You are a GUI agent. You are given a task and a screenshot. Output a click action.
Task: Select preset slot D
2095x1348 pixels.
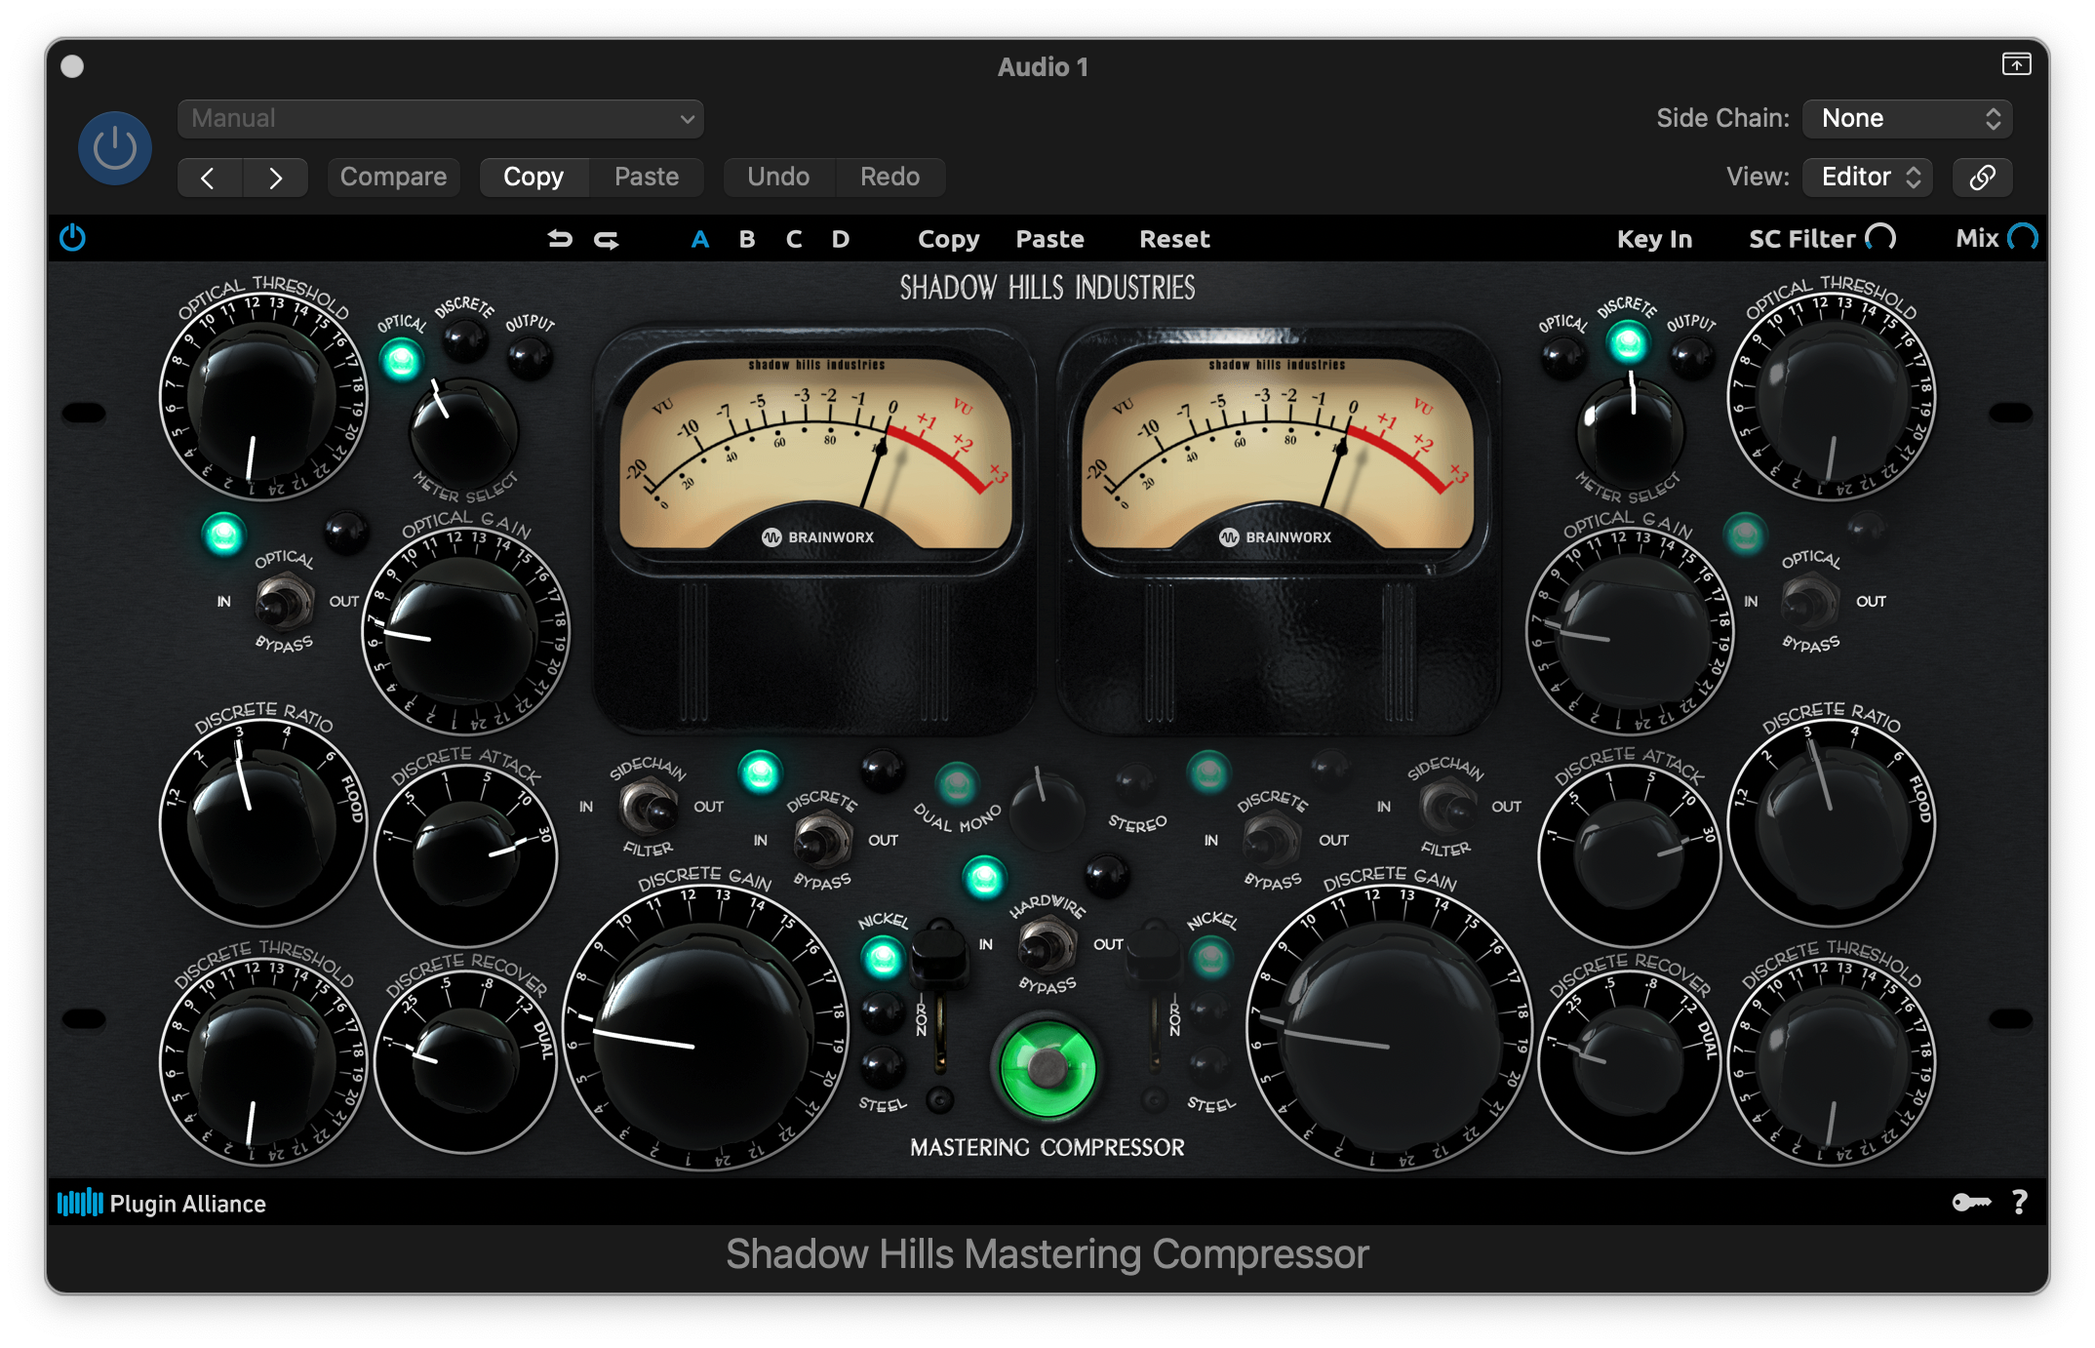[x=840, y=239]
